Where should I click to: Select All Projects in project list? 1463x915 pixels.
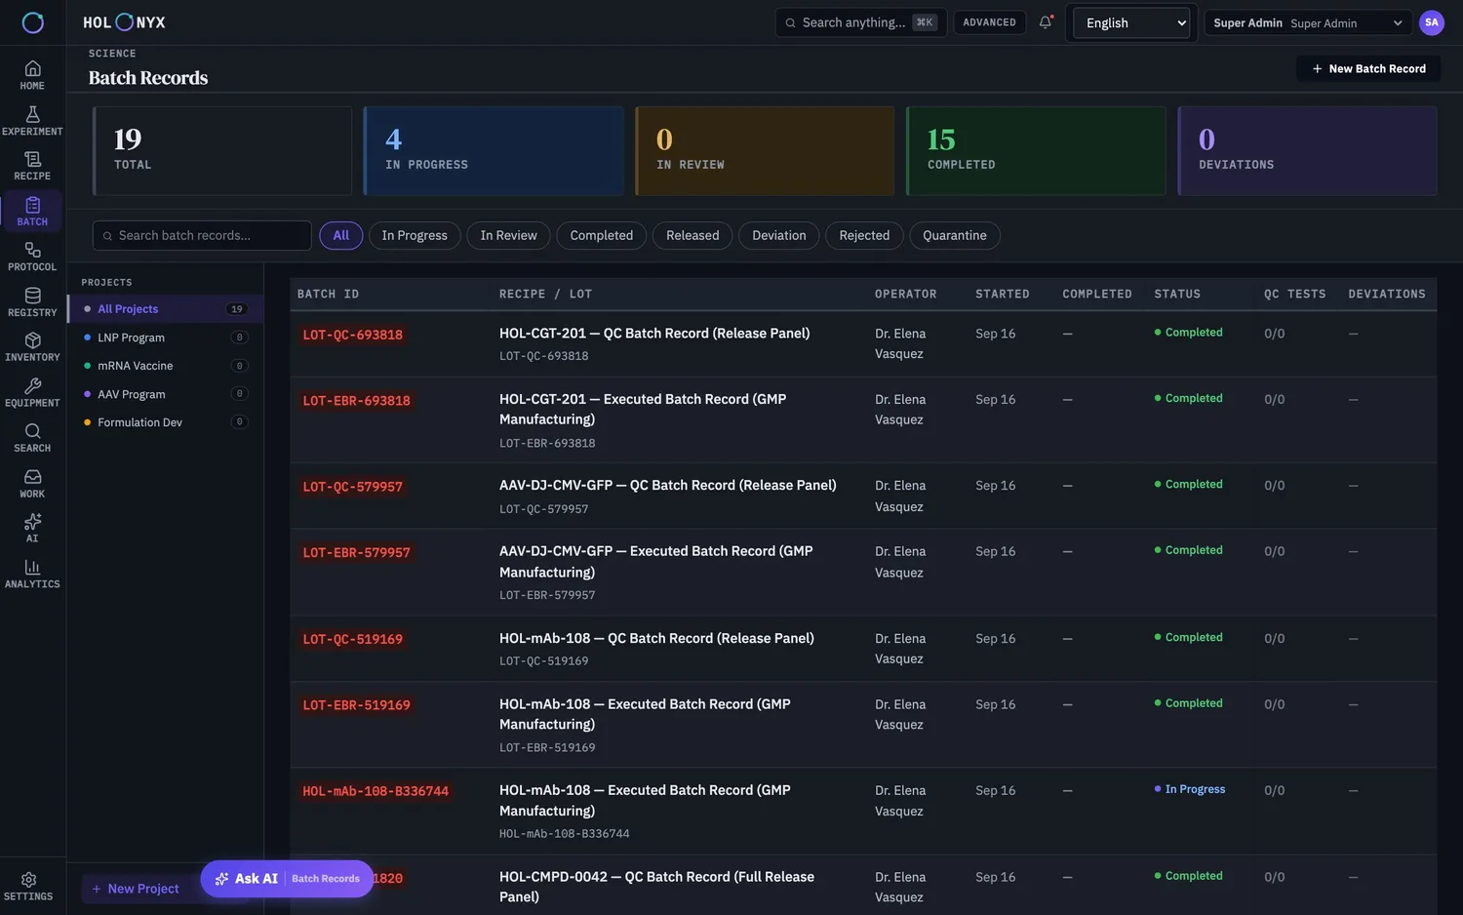point(165,309)
